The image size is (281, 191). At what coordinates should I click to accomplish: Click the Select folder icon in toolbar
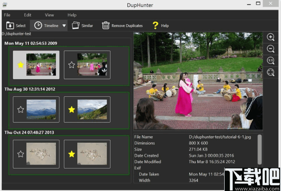tap(10, 25)
